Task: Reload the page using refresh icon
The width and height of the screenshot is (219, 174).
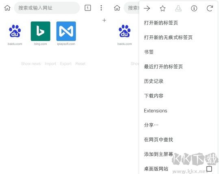Action: (x=210, y=9)
